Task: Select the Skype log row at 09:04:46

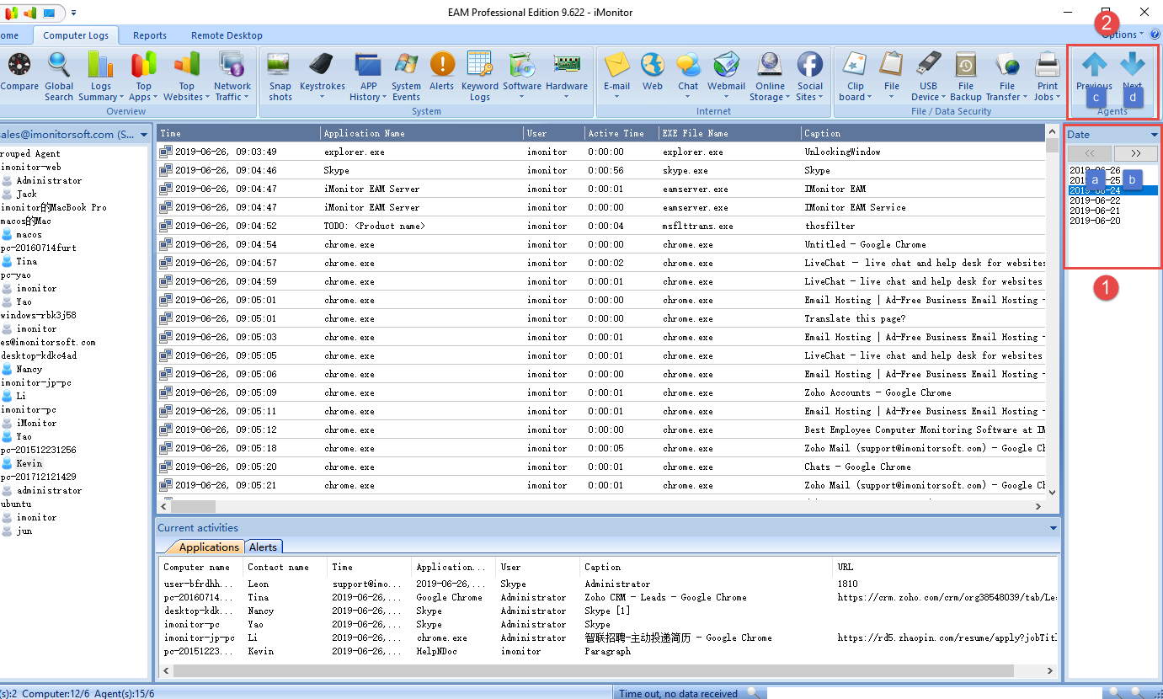Action: coord(601,170)
